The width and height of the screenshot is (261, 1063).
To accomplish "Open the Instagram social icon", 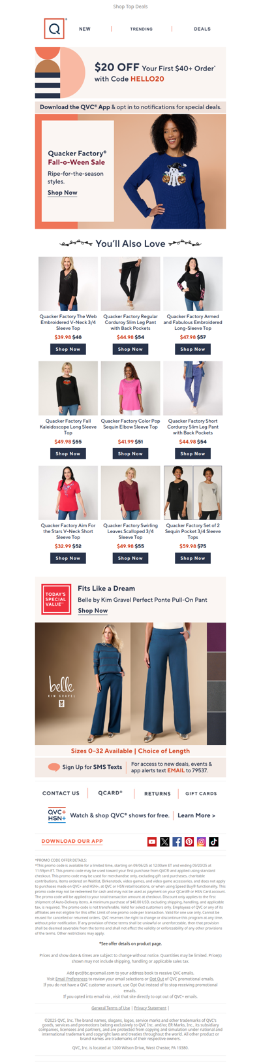I will point(202,842).
